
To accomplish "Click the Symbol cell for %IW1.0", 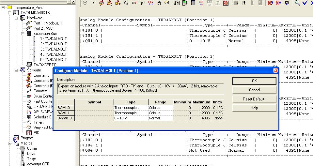I will click(x=94, y=108).
